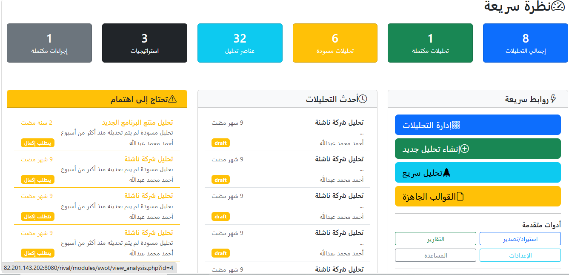Click the warning triangle icon beside تحتاج إلى اهتمام

coord(172,99)
